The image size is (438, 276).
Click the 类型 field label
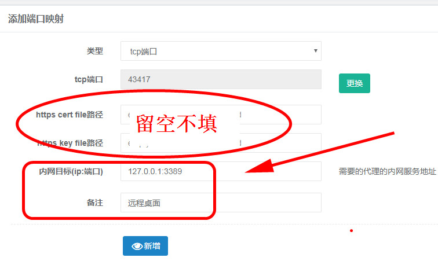click(94, 51)
